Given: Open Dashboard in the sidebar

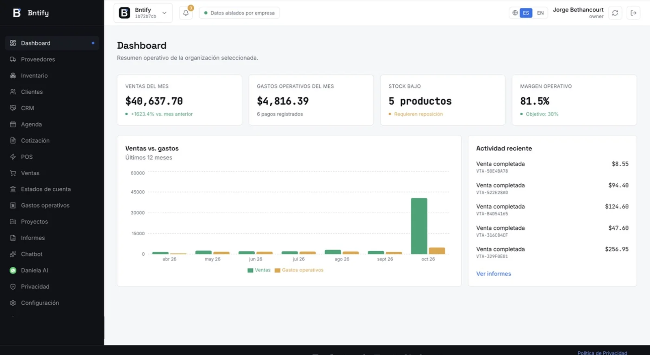Looking at the screenshot, I should [52, 43].
